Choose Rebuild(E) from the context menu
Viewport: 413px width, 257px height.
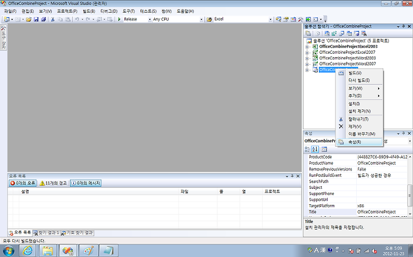pos(359,80)
